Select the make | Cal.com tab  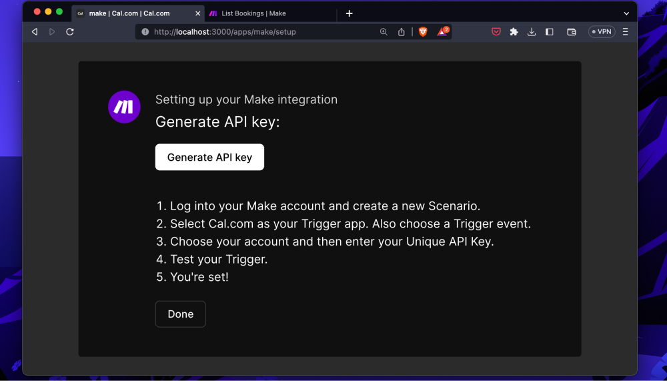pos(129,13)
